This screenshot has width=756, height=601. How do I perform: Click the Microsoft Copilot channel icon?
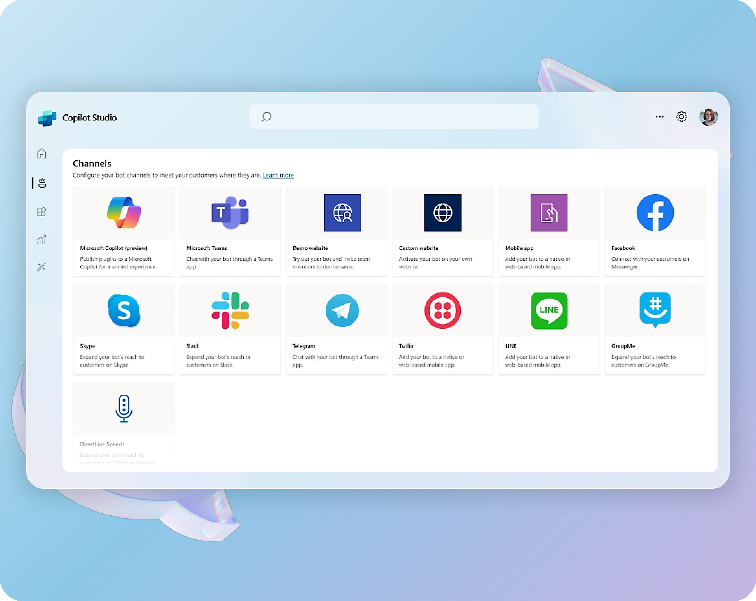tap(124, 213)
